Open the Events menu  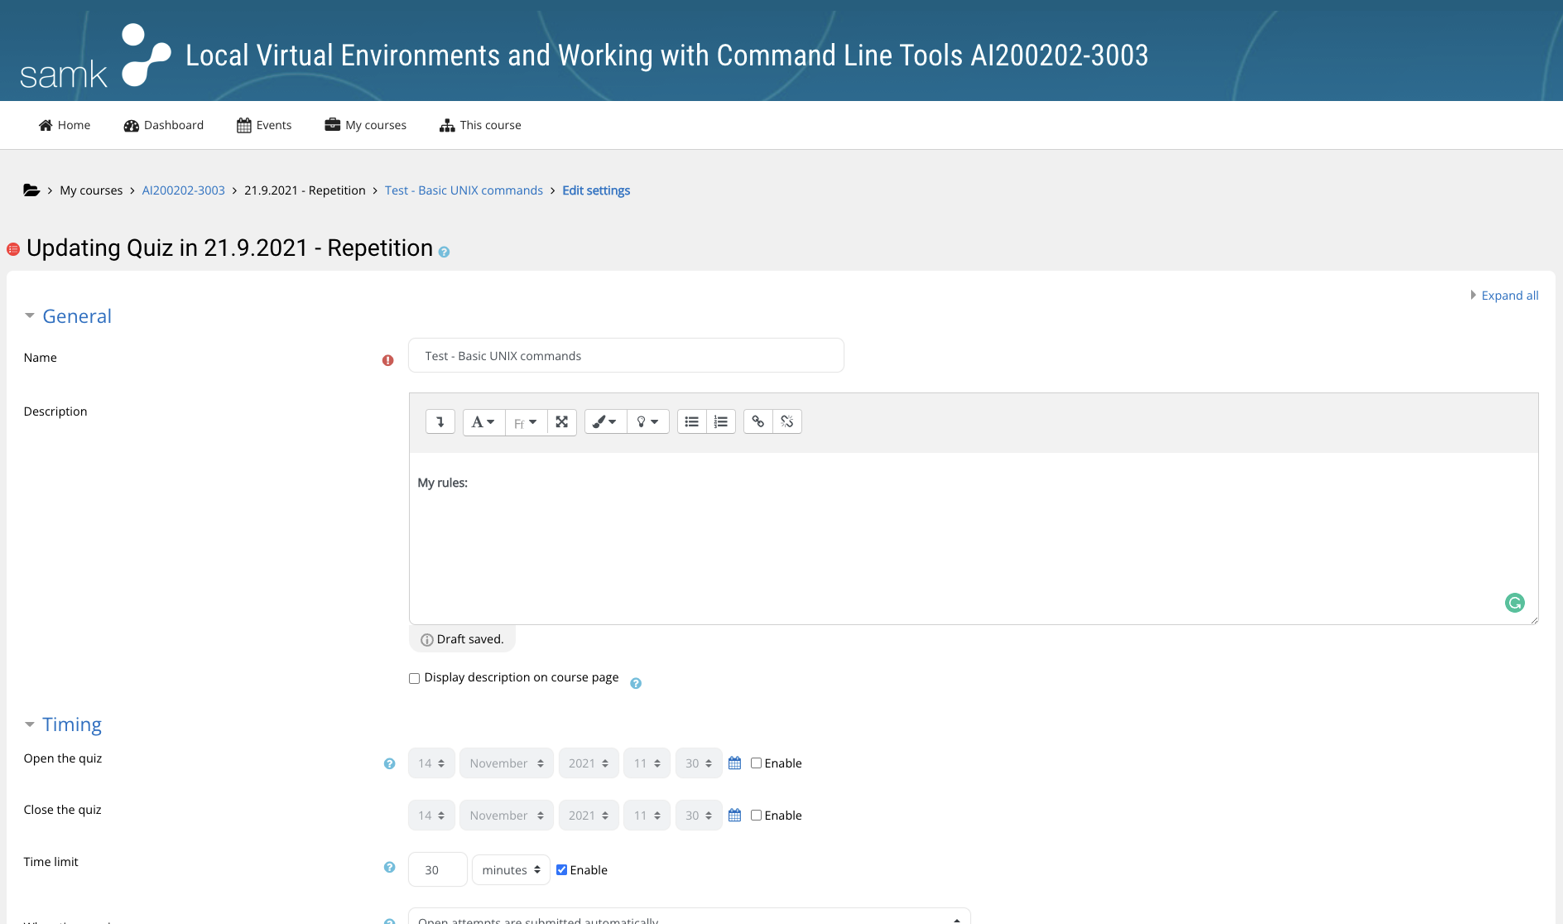263,125
